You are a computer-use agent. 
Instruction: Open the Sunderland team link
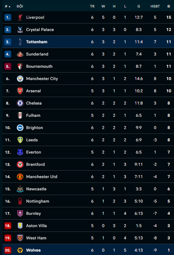pos(37,54)
